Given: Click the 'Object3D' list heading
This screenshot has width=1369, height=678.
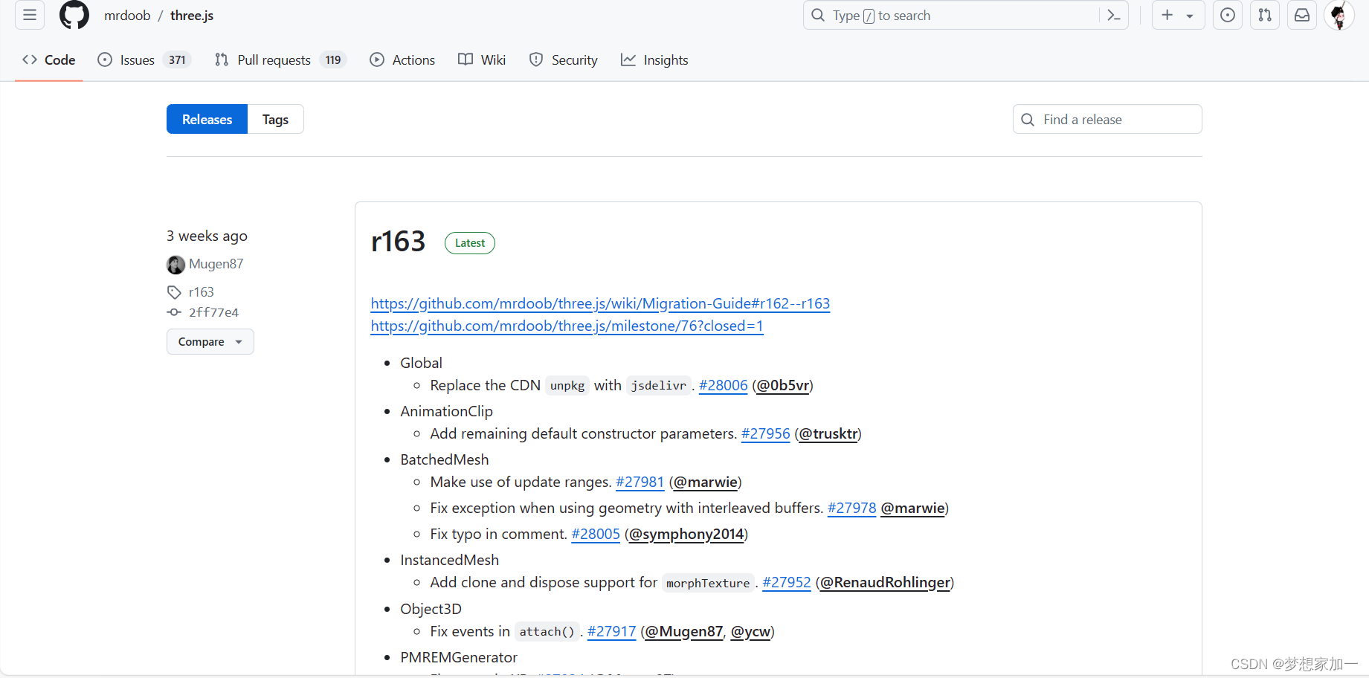Looking at the screenshot, I should 431,609.
